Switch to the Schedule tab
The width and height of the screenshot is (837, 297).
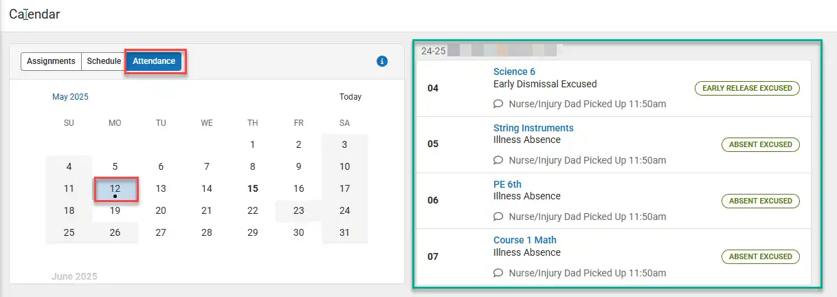click(104, 61)
